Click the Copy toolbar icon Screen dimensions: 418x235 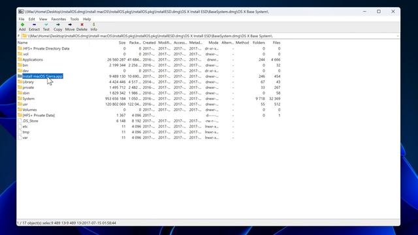pos(58,25)
